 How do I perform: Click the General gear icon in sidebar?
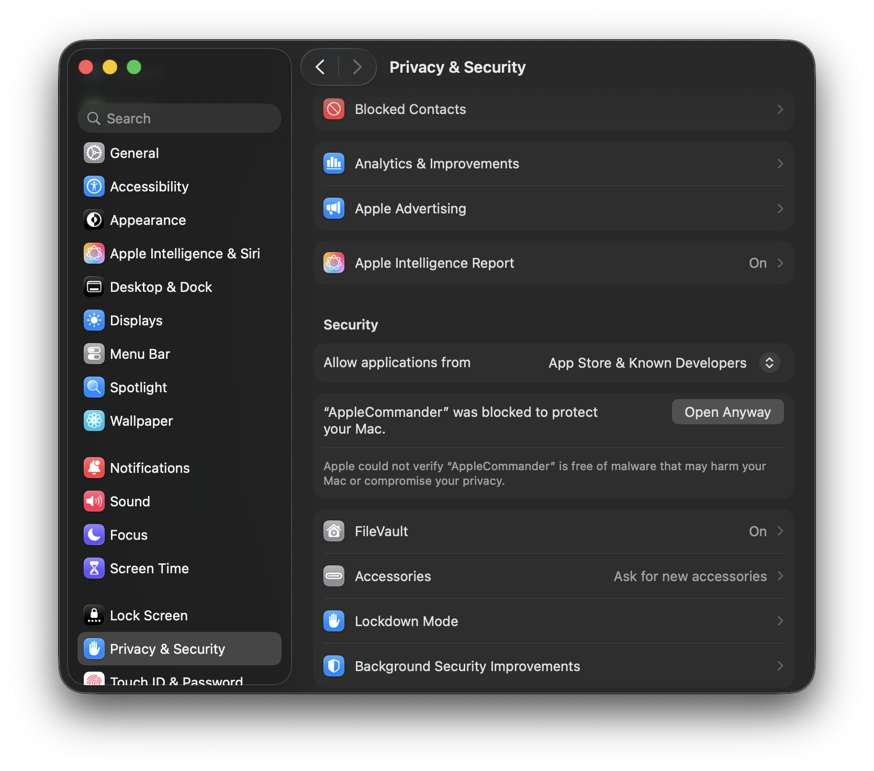click(x=94, y=153)
